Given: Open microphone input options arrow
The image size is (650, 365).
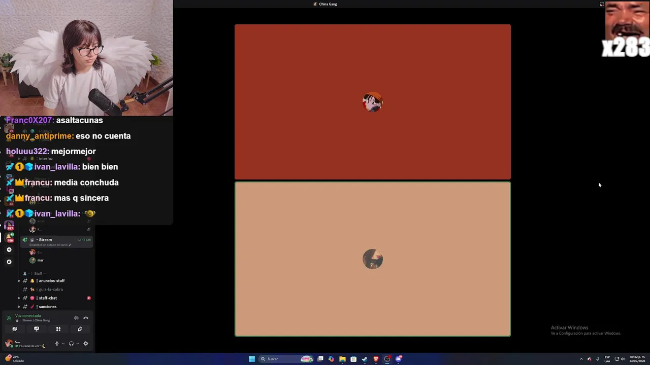Looking at the screenshot, I should [63, 344].
